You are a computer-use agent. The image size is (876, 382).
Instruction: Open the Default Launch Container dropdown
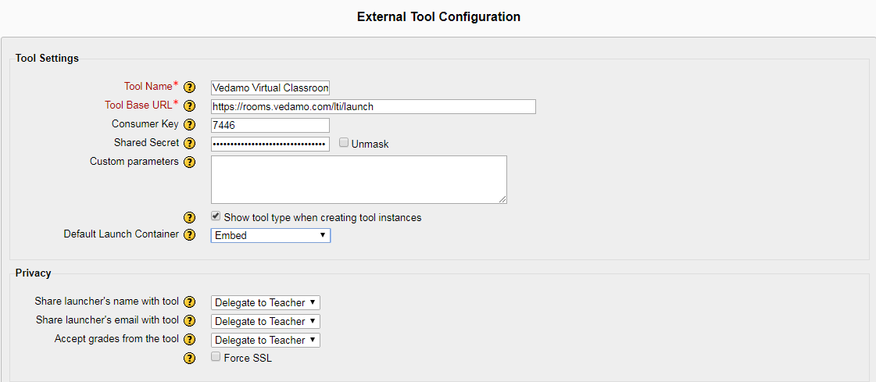pos(270,235)
